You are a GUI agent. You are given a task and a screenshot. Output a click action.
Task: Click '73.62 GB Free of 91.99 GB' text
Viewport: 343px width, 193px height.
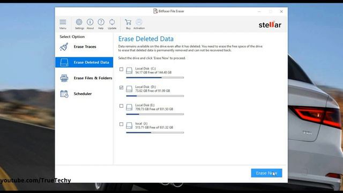(x=152, y=91)
